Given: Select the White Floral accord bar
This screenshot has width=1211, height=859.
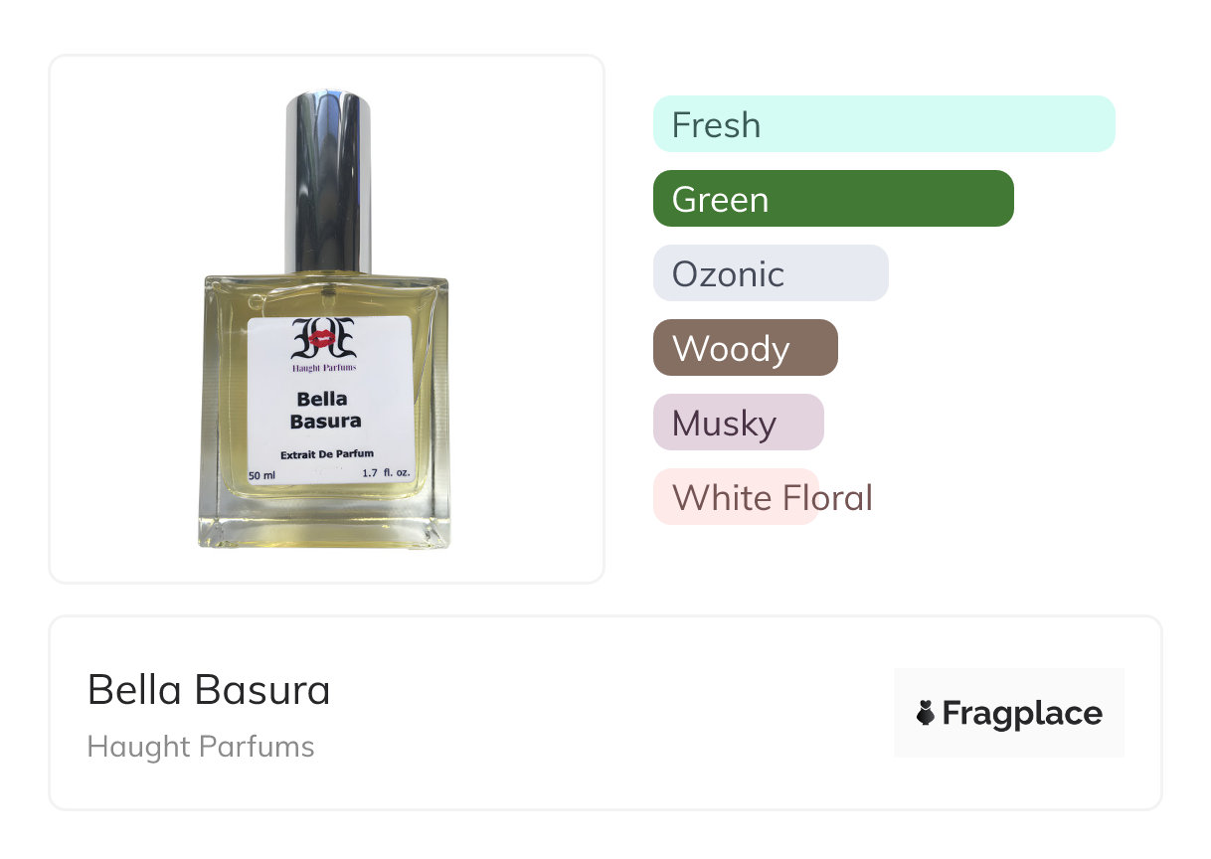Looking at the screenshot, I should click(736, 497).
